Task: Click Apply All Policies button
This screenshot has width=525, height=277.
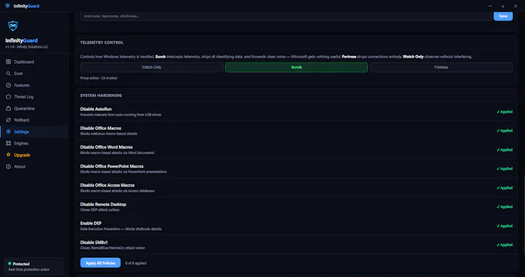Action: (100, 263)
